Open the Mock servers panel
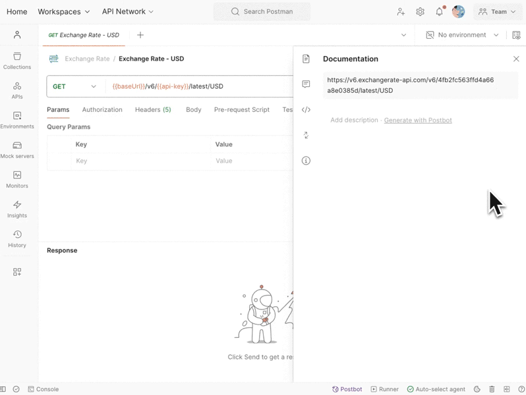Screen dimensions: 526x395 (17, 149)
